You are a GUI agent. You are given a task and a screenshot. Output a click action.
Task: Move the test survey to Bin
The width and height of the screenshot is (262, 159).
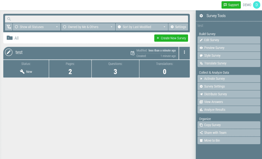pos(229,140)
